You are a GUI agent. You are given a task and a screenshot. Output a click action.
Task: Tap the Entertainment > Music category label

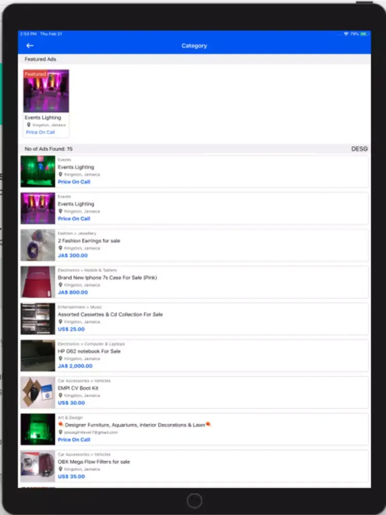(80, 307)
